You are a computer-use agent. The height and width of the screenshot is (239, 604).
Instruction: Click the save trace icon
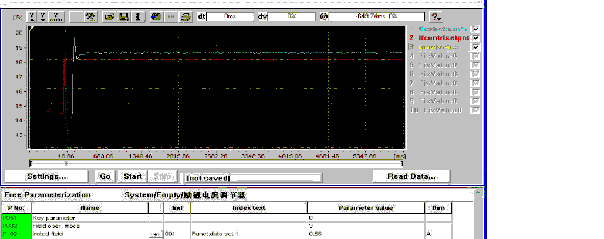click(x=124, y=17)
